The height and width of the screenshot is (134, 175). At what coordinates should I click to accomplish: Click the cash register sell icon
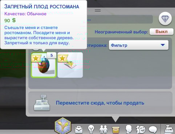pyautogui.click(x=42, y=103)
